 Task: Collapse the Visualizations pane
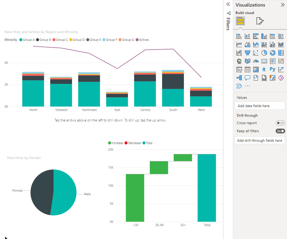pyautogui.click(x=283, y=5)
